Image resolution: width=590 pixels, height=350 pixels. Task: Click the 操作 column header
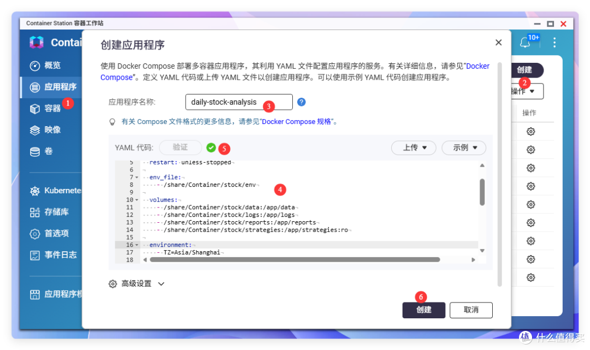tap(529, 113)
